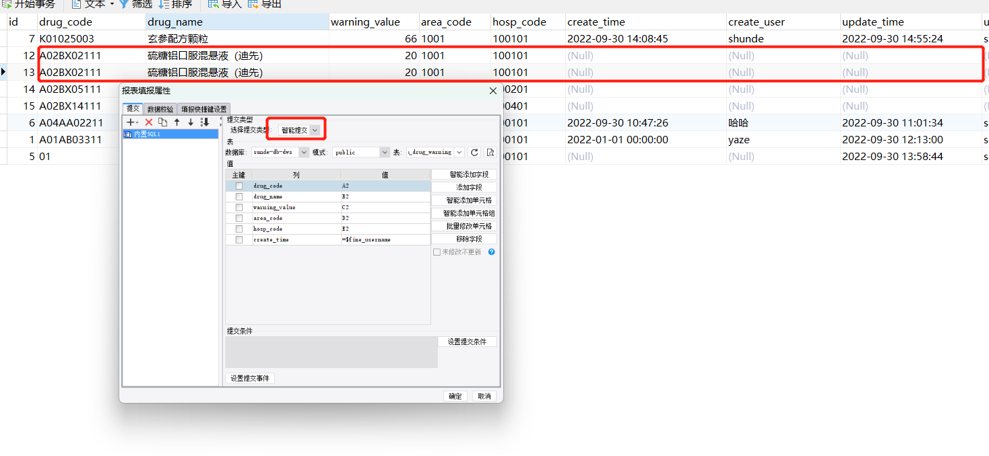This screenshot has width=989, height=456.
Task: Check primary key box for warning_value
Action: [x=238, y=207]
